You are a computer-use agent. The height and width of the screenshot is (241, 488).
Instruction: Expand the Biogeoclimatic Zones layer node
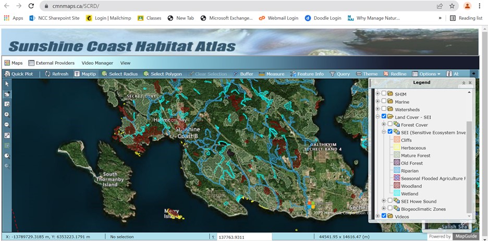point(384,208)
